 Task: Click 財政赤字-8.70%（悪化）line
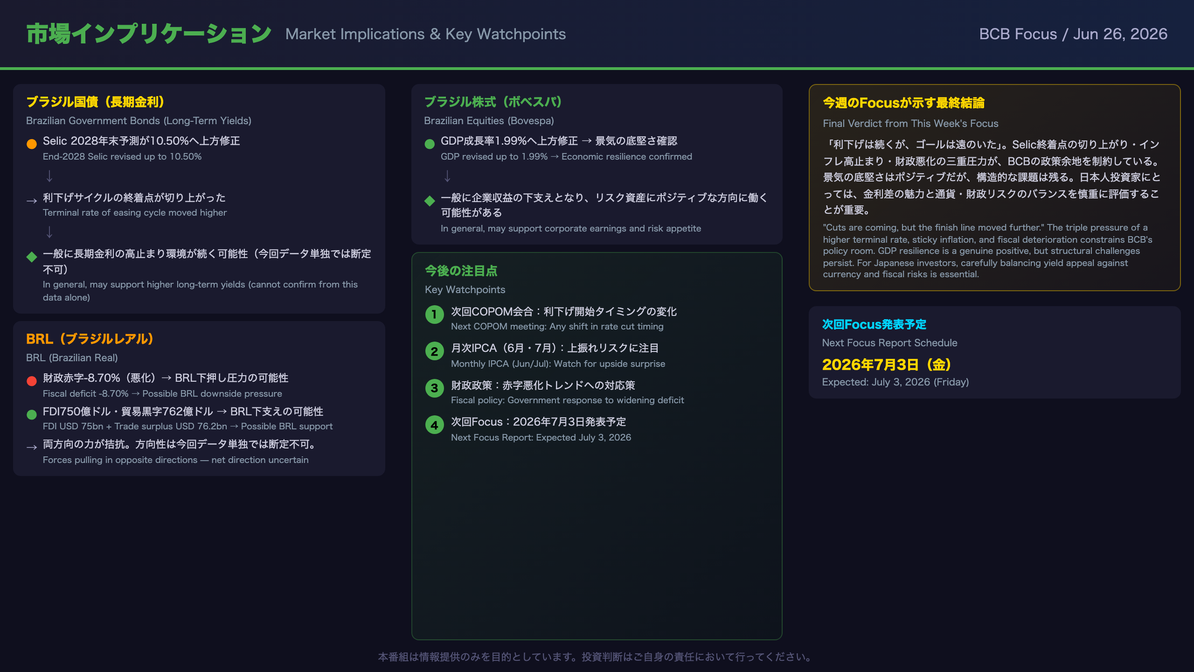166,378
